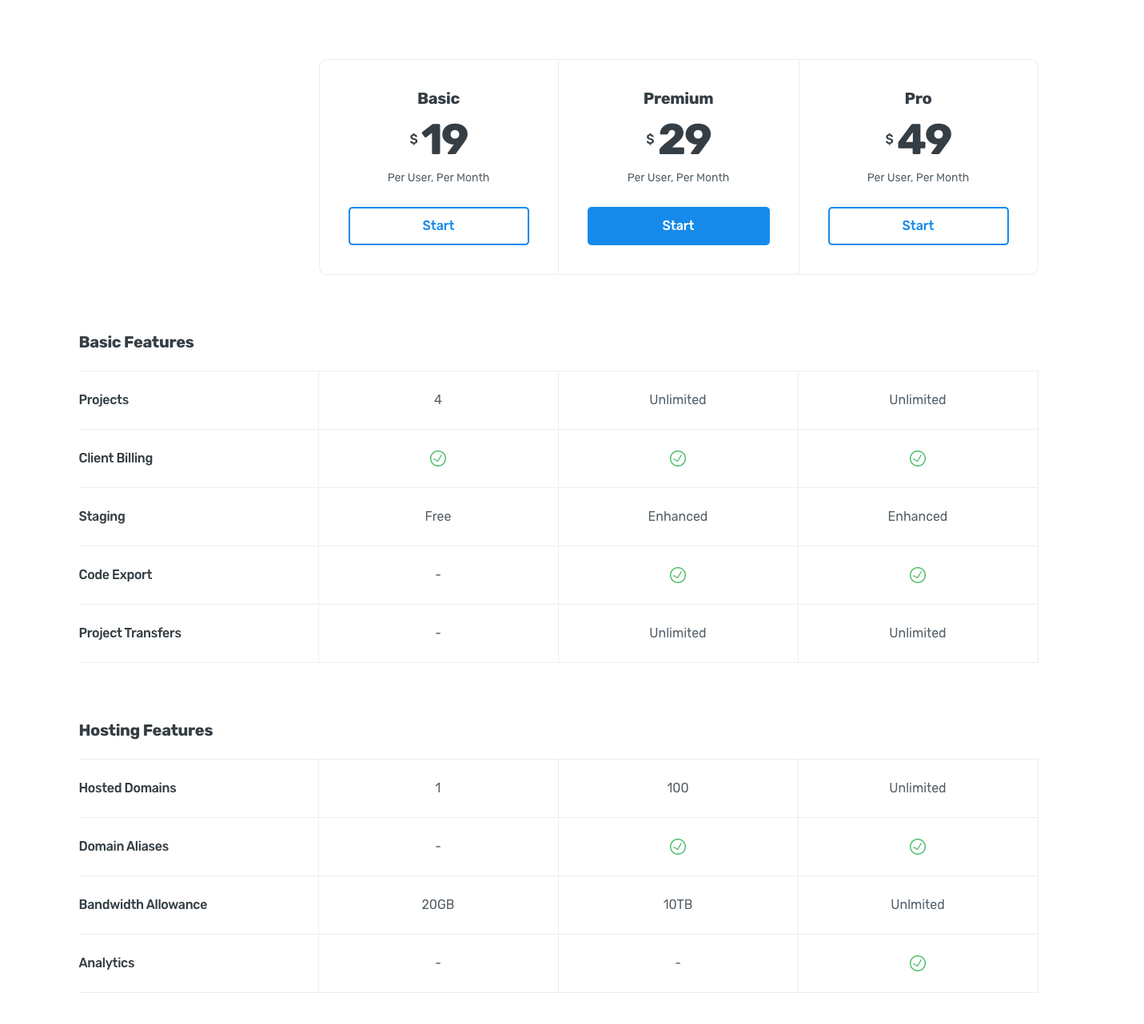Click the Domain Aliases checkmark under Pro
1144x1024 pixels.
tap(917, 846)
